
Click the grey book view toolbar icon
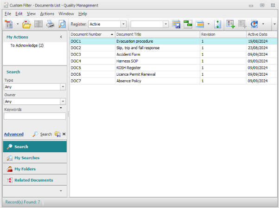click(38, 24)
